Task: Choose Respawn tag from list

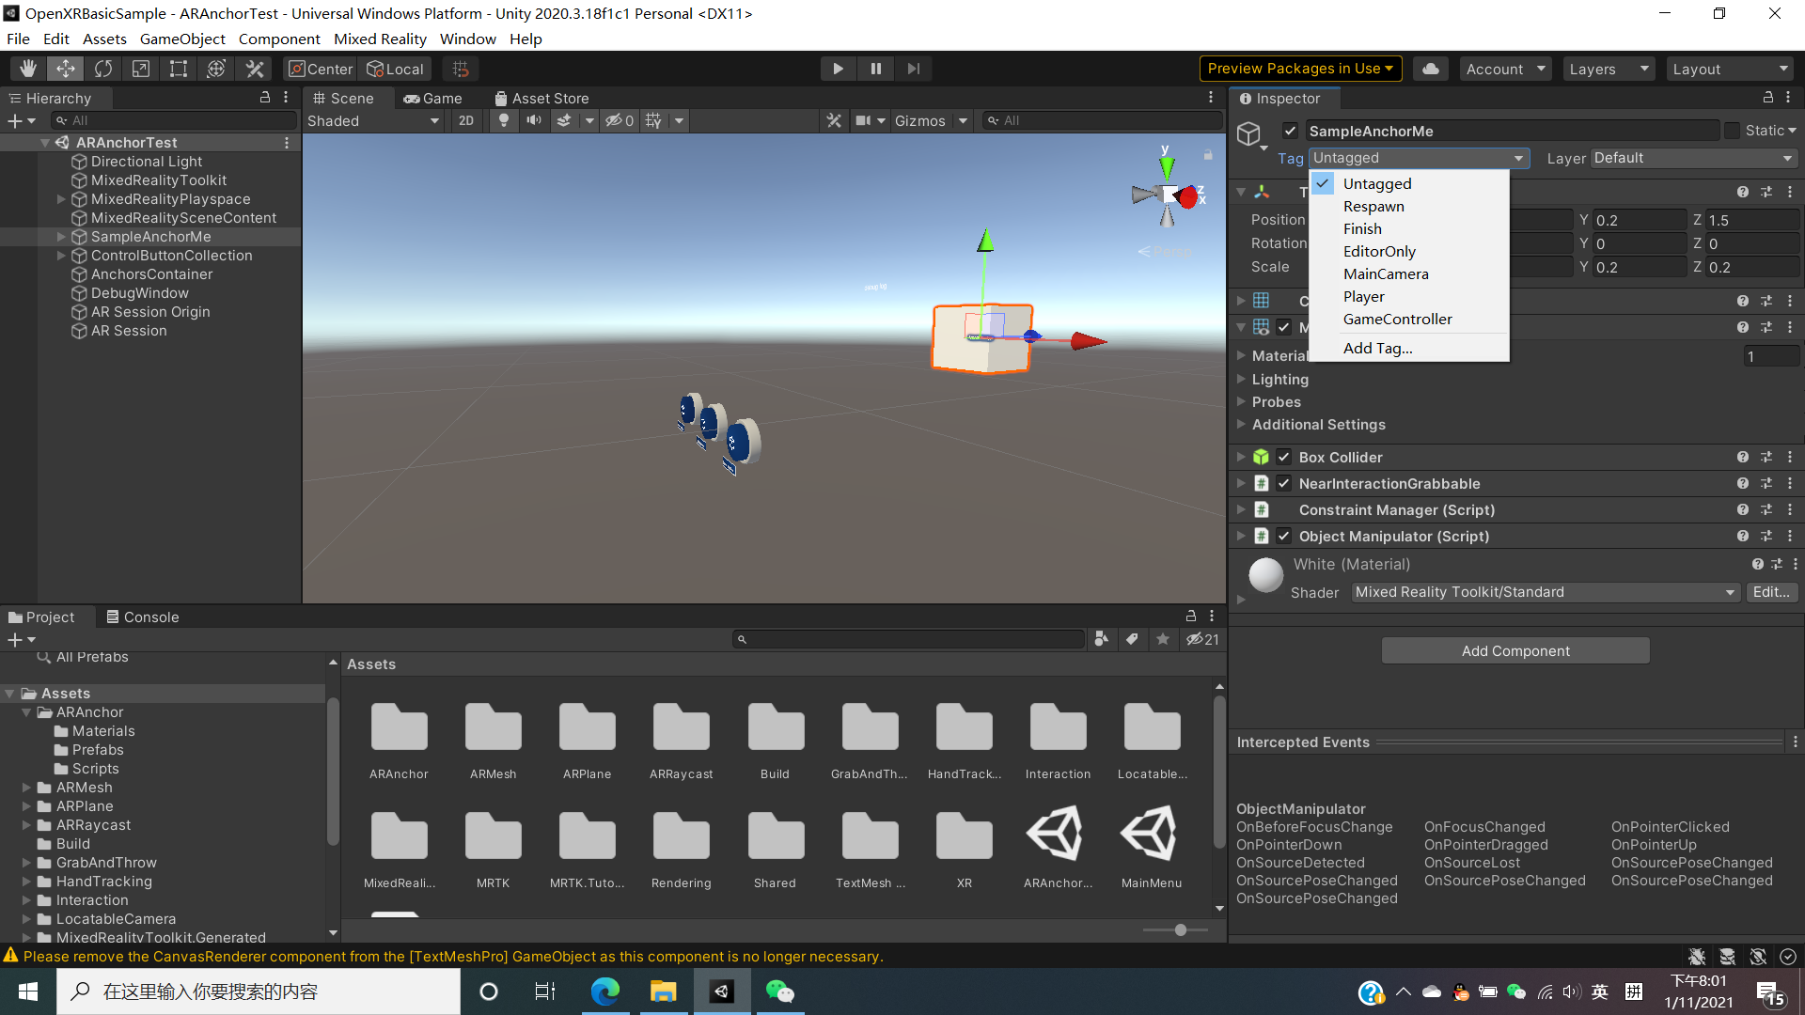Action: coord(1373,206)
